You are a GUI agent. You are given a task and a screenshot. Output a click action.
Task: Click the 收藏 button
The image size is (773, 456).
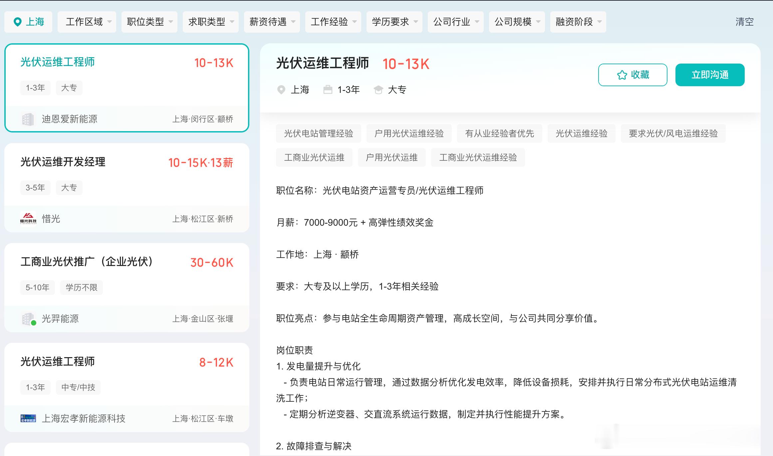[x=633, y=75]
